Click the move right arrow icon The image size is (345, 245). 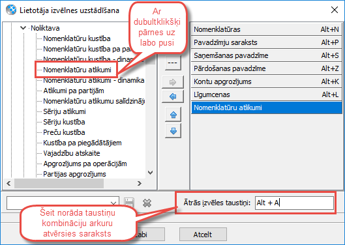point(173,82)
